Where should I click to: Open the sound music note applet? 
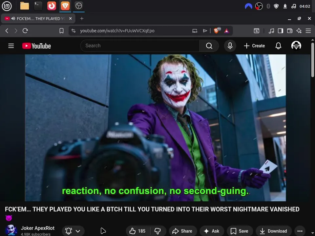tap(293, 6)
